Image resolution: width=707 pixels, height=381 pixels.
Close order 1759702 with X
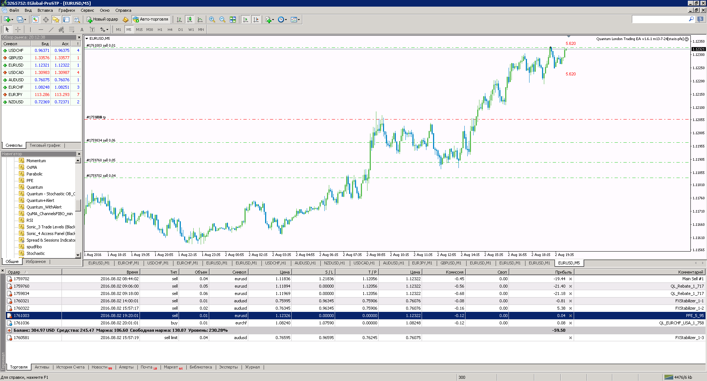click(570, 279)
